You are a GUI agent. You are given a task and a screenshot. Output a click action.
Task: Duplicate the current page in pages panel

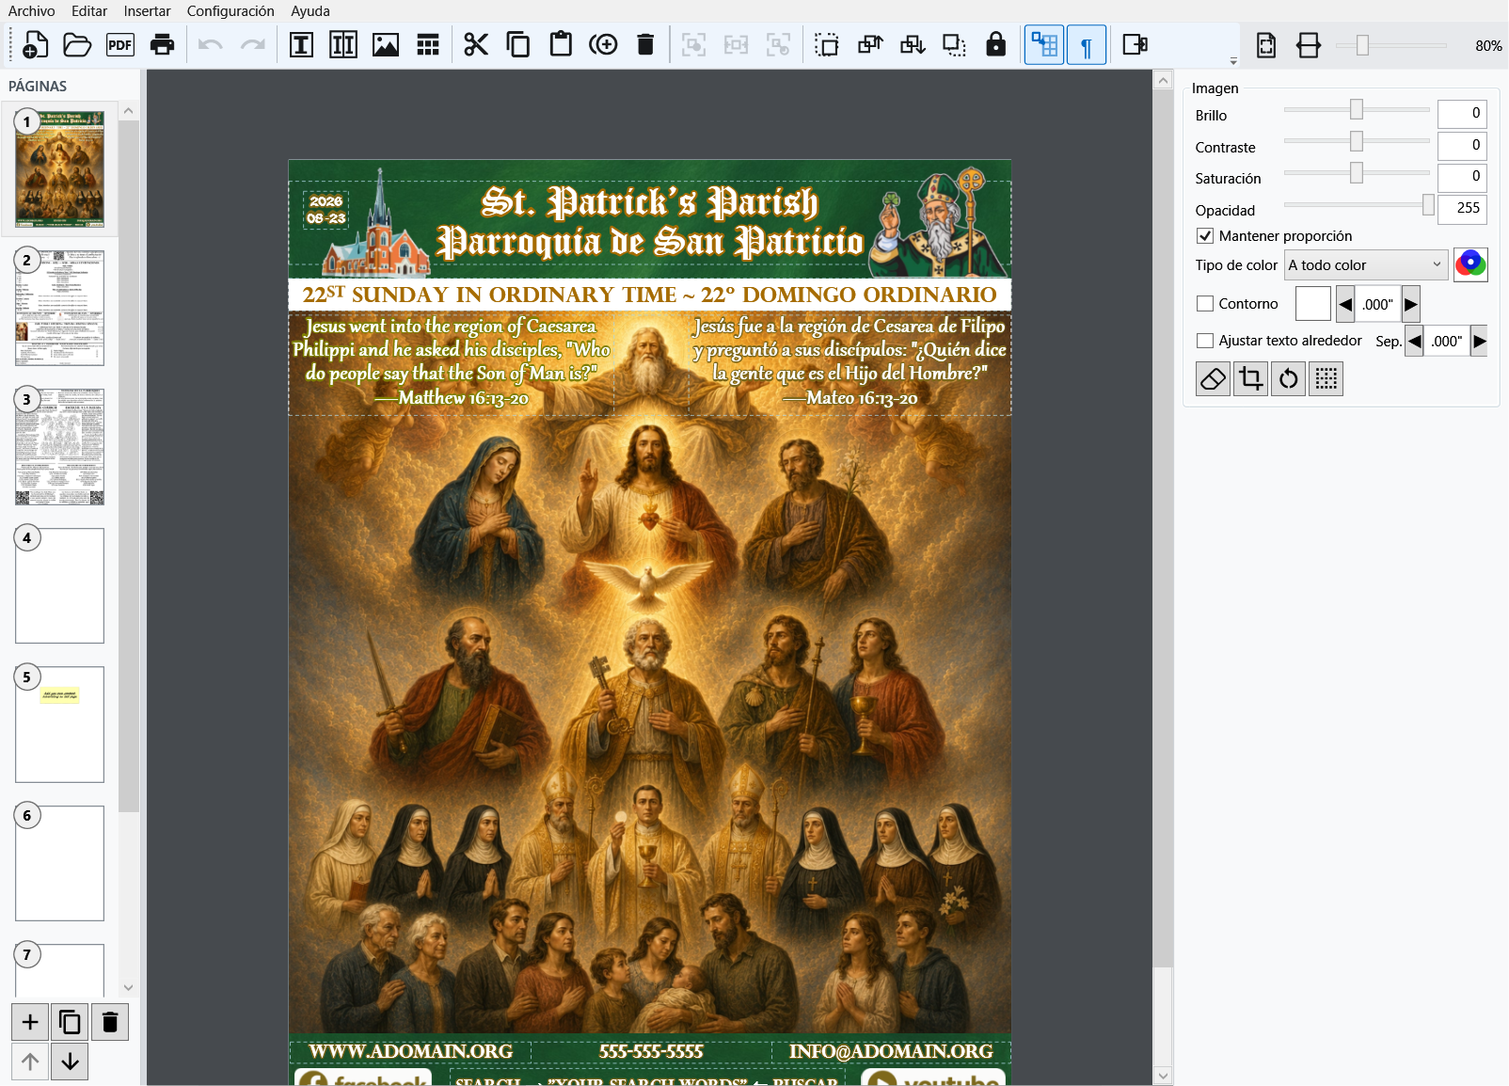[70, 1022]
